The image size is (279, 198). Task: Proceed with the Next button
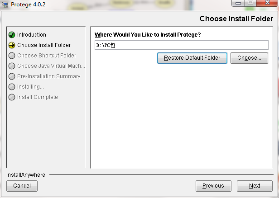point(255,186)
